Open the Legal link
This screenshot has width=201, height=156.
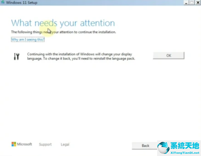click(65, 144)
